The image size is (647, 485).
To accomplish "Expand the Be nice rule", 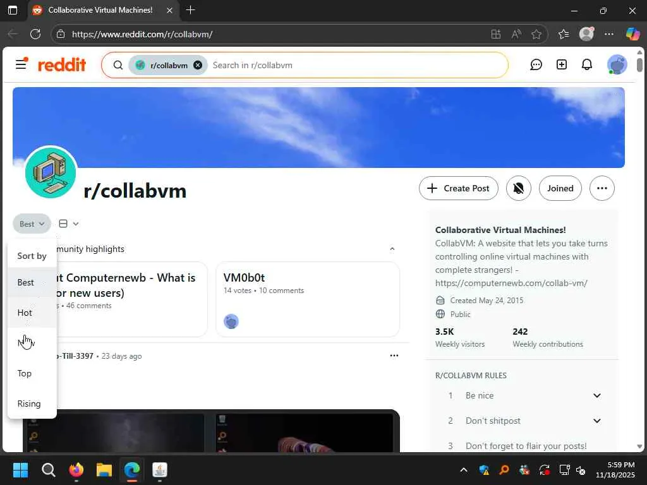I will (596, 395).
